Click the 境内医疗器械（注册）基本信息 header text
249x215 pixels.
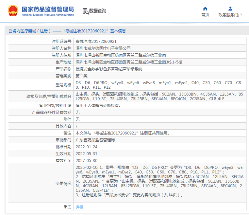pos(69,31)
